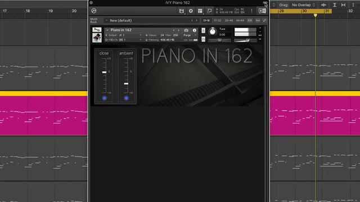This screenshot has height=202, width=360.
Task: Click the Memory 406.46 MB readout
Action: tap(168, 40)
